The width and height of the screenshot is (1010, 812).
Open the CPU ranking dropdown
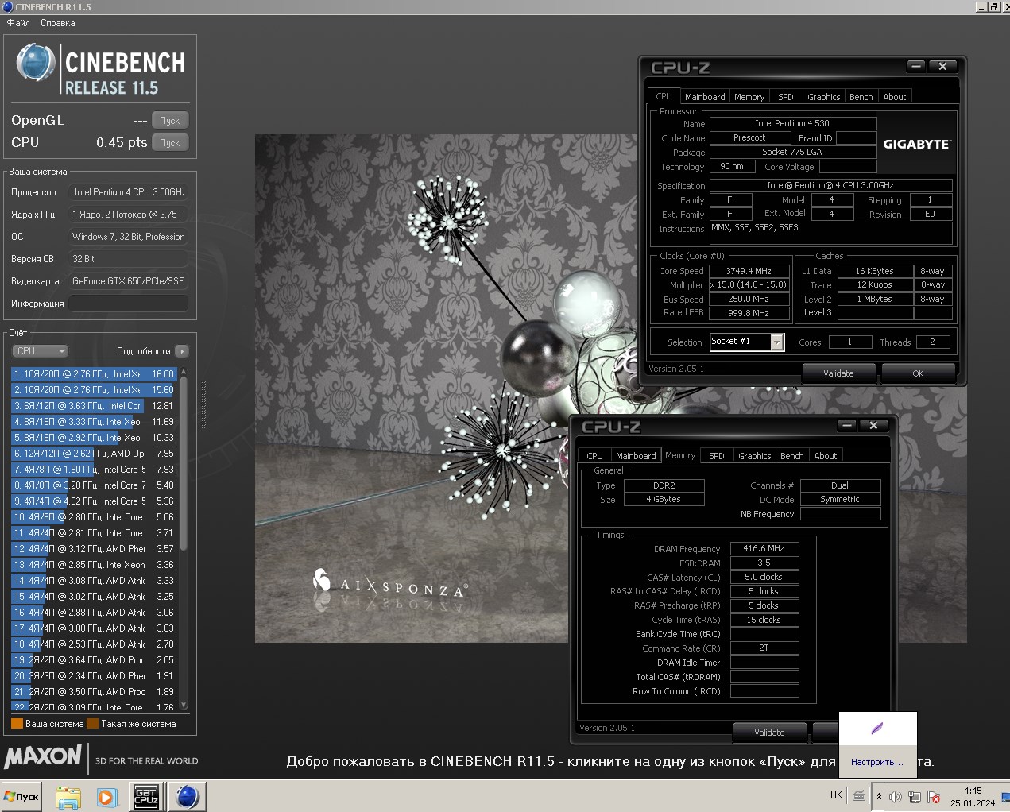pyautogui.click(x=40, y=351)
